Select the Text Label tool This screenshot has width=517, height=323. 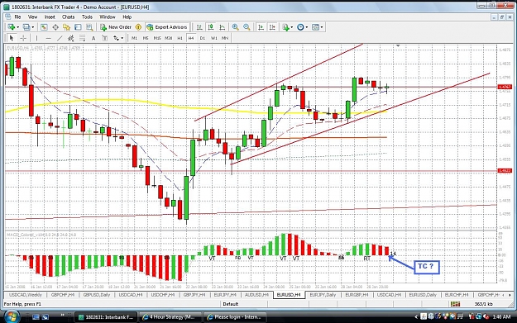[x=104, y=38]
